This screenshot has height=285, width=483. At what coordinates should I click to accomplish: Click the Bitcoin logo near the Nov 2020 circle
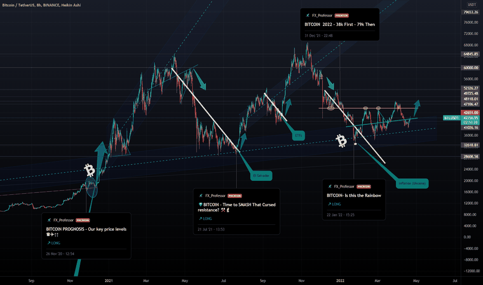point(90,170)
